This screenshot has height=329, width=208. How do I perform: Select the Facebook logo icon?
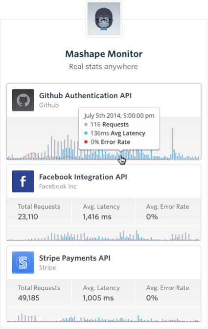pos(23,181)
